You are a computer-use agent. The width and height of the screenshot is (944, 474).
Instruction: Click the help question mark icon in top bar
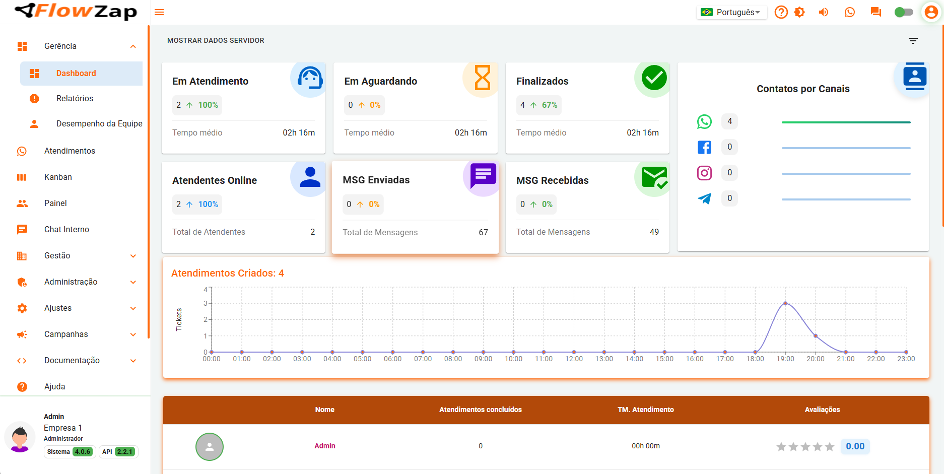point(781,12)
